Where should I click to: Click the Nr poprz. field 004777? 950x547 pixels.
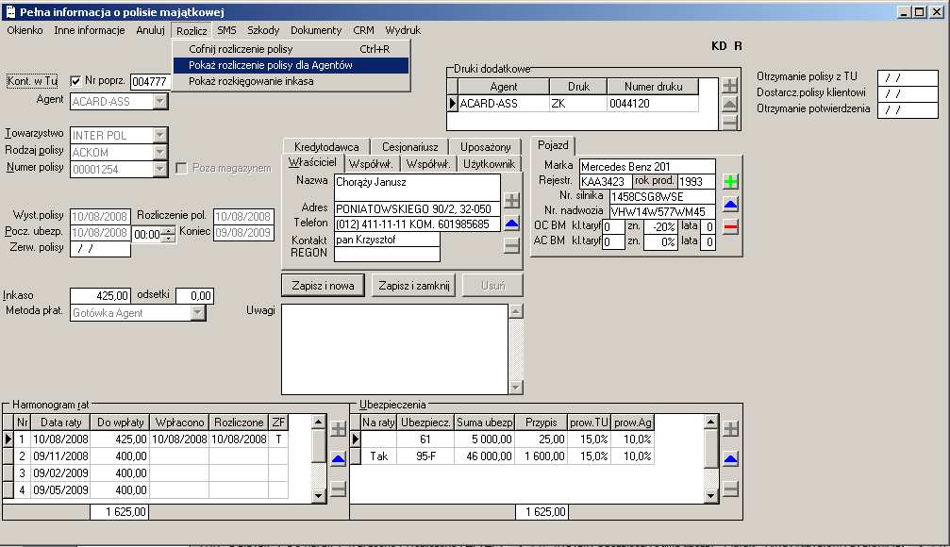coord(150,81)
